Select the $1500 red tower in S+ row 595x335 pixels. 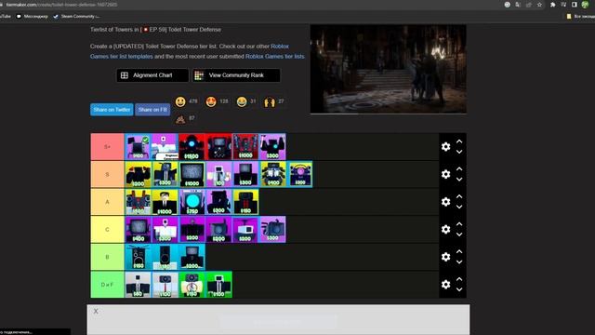click(x=192, y=147)
